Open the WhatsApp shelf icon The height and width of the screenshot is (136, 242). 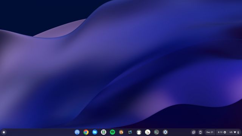[104, 132]
